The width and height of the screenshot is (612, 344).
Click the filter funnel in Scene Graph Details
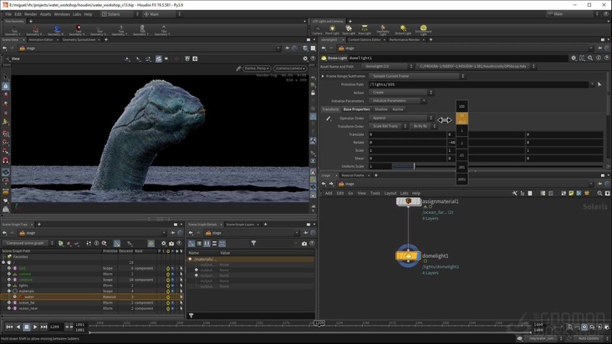point(253,243)
